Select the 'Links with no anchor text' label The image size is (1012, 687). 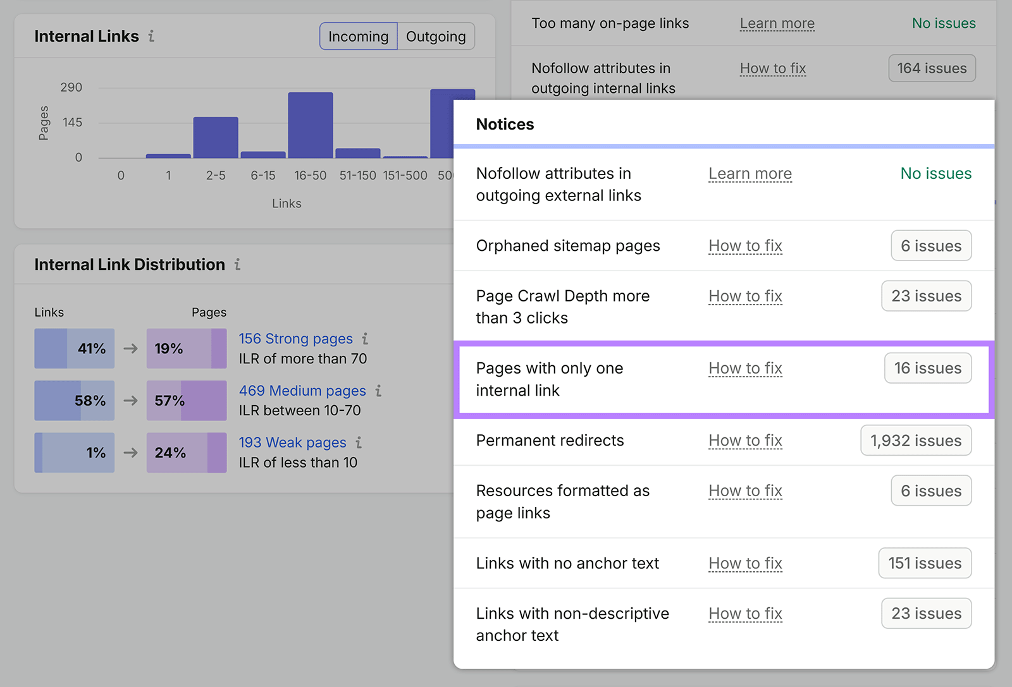pyautogui.click(x=567, y=563)
